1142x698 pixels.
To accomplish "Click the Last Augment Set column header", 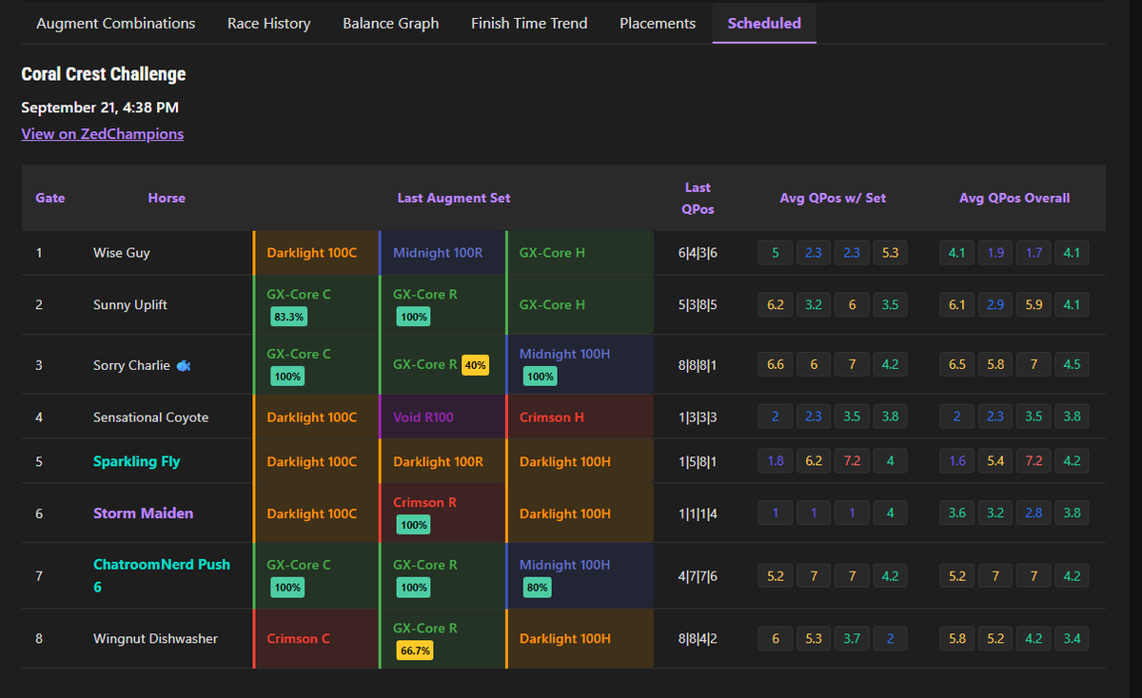I will click(x=454, y=198).
